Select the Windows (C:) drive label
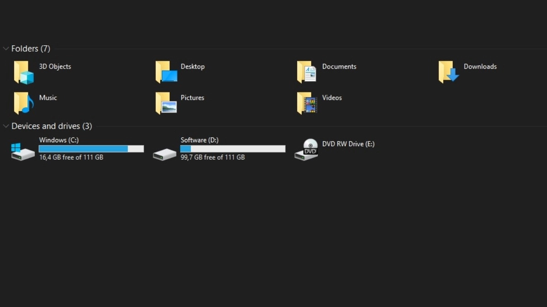Screen dimensions: 547x307 coord(59,140)
